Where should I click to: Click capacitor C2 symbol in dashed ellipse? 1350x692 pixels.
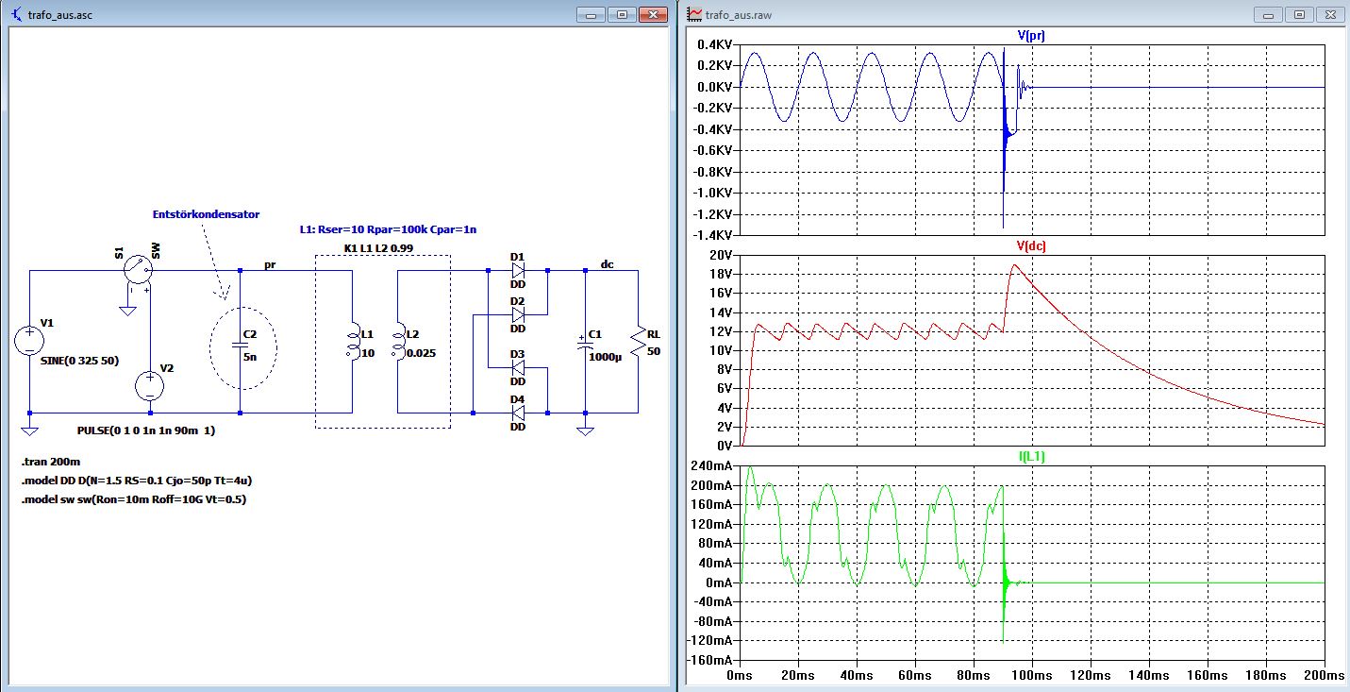(241, 343)
